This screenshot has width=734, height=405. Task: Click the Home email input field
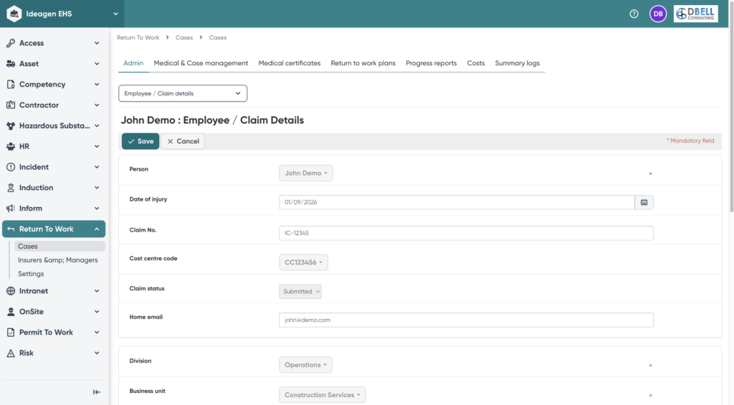[466, 320]
